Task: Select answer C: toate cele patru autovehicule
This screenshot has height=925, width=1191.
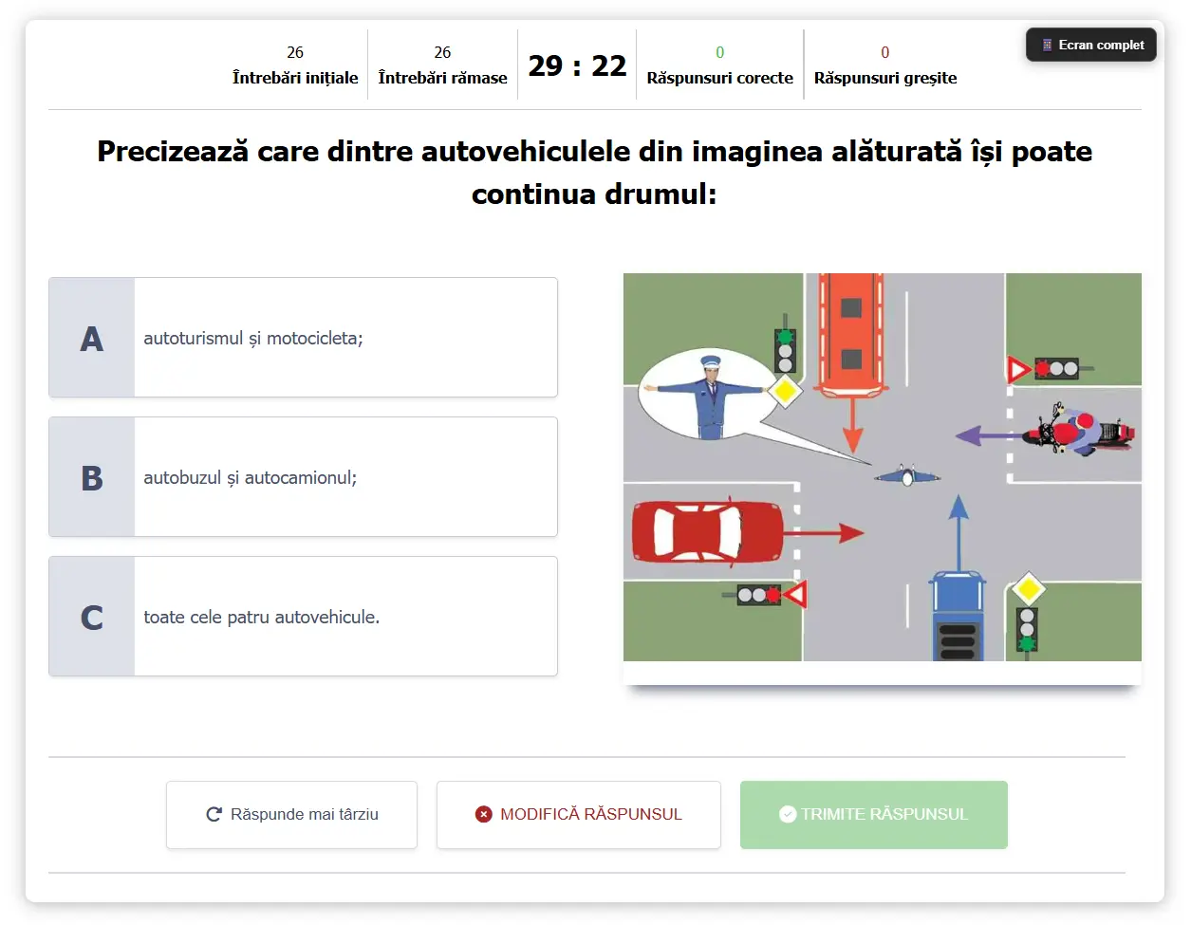Action: point(303,617)
